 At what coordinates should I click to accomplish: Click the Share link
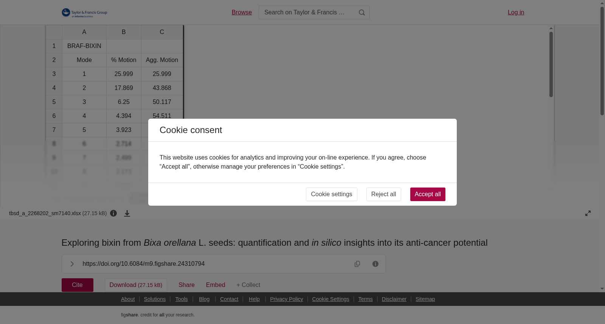tap(186, 285)
